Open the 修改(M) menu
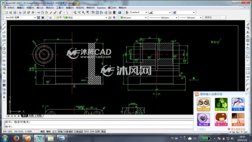Viewport: 252px width, 142px height. pos(90,8)
